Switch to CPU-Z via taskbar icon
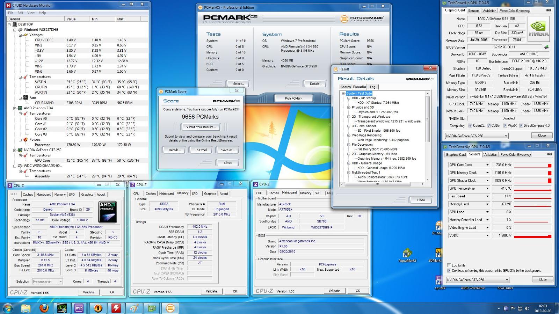The image size is (559, 314). point(79,308)
